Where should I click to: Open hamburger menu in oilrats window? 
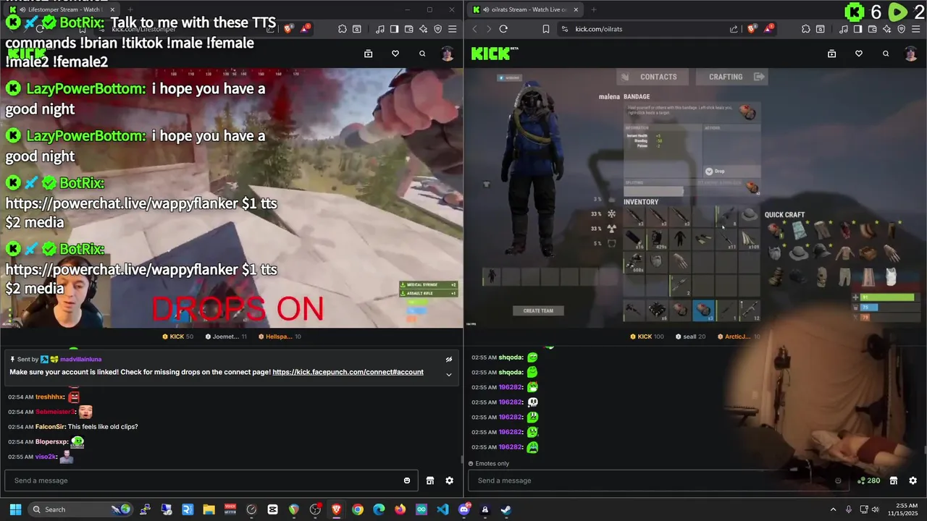point(915,29)
